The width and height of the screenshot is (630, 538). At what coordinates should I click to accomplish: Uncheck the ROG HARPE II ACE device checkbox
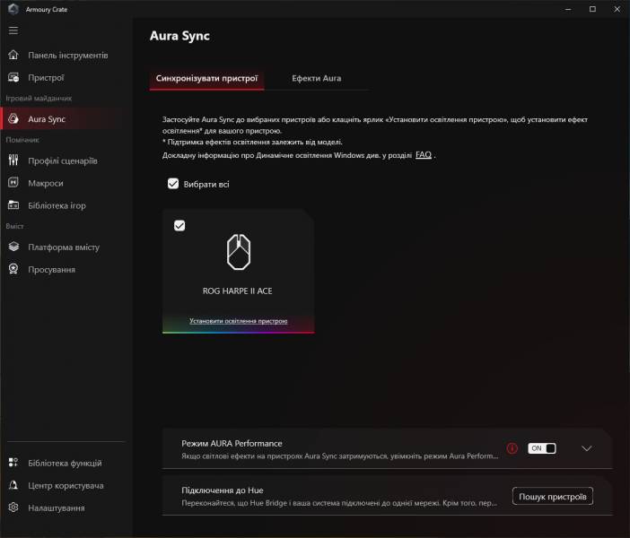[179, 226]
